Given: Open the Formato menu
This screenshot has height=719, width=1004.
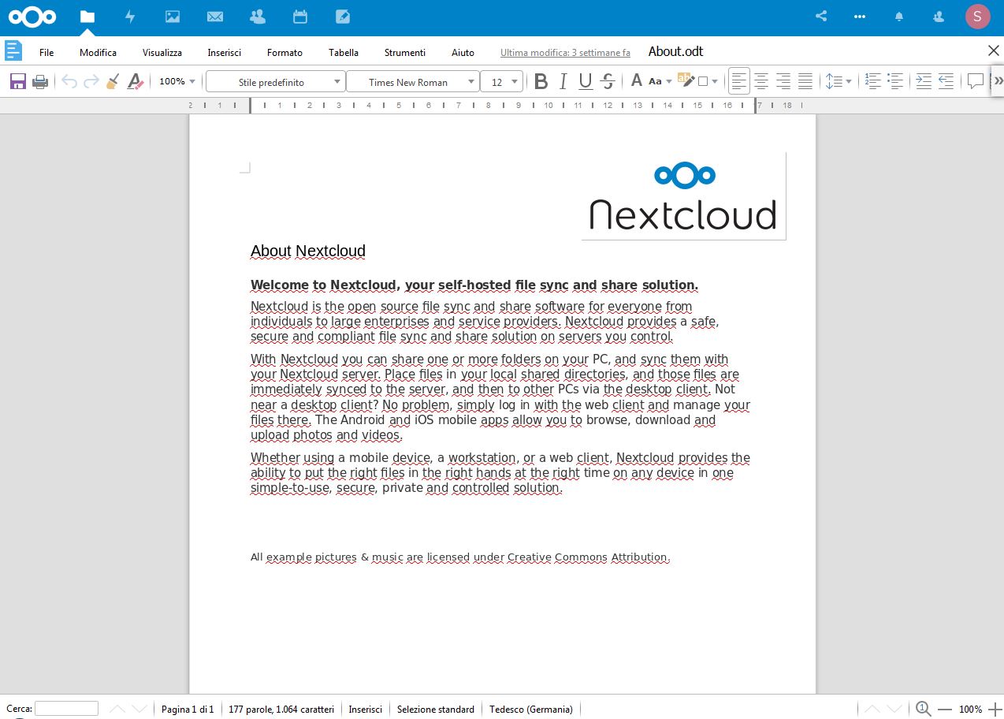Looking at the screenshot, I should 284,52.
